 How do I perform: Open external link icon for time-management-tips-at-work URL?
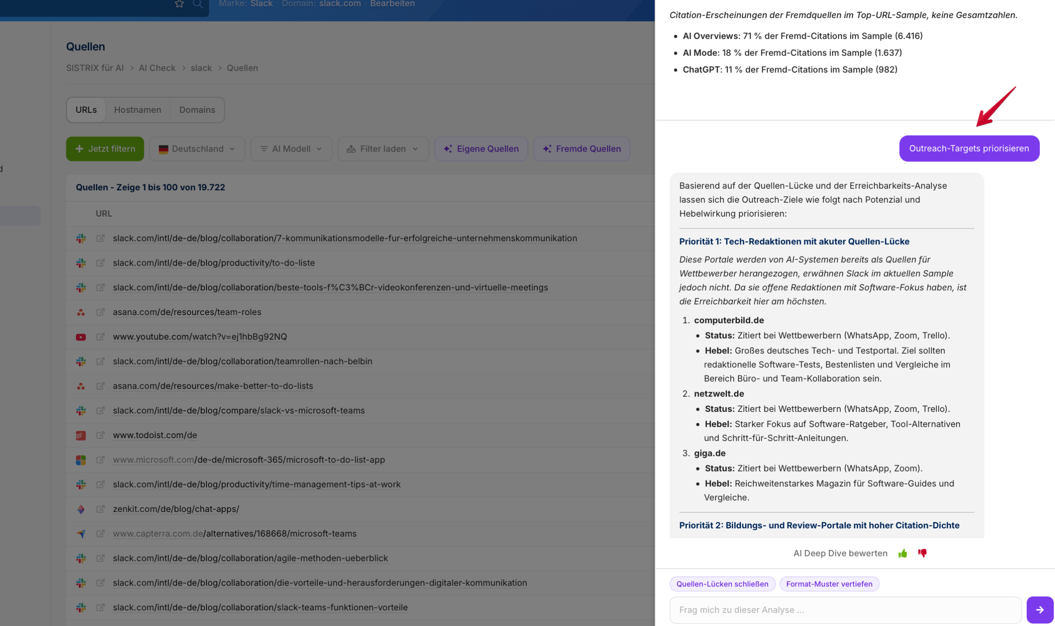[x=101, y=484]
